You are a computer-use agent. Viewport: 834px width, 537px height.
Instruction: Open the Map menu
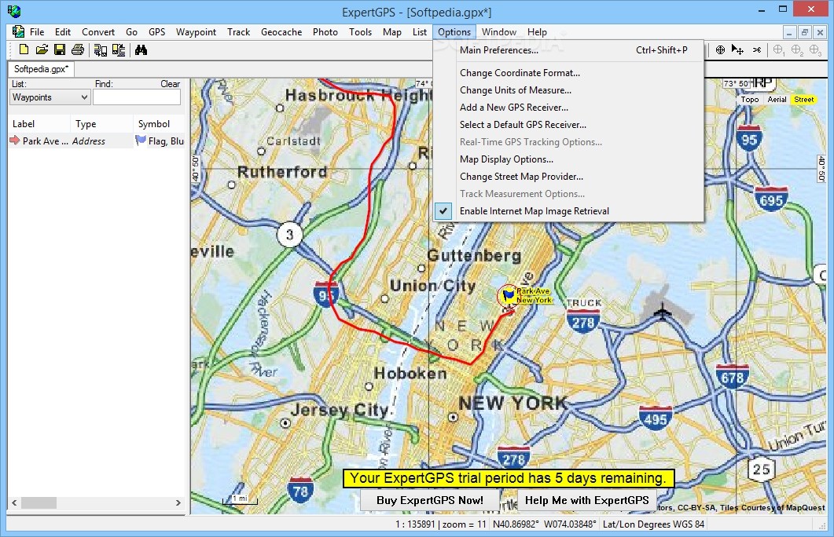(392, 32)
